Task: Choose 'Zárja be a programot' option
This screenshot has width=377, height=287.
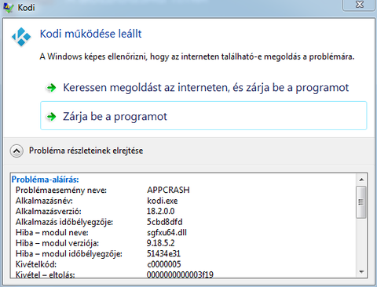Action: [x=203, y=115]
